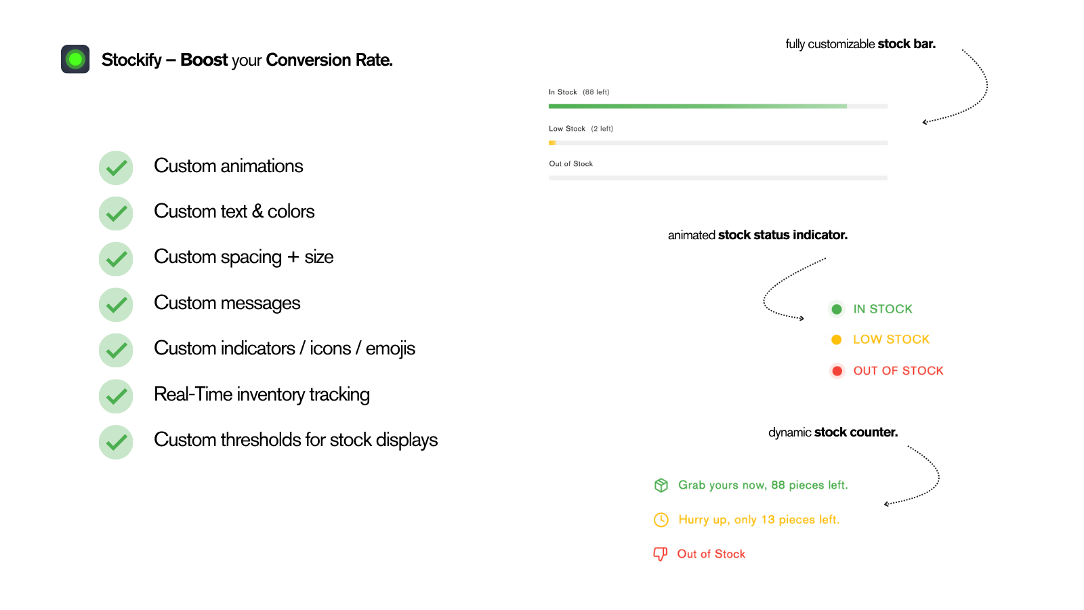Click the Low Stock progress bar
Screen dimensions: 1084x610
[x=718, y=143]
